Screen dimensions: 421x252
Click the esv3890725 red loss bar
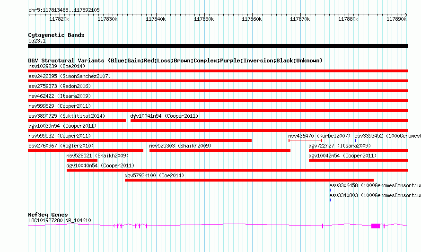pyautogui.click(x=77, y=121)
